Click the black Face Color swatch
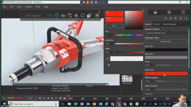Image resolution: width=191 pixels, height=107 pixels. 166,50
